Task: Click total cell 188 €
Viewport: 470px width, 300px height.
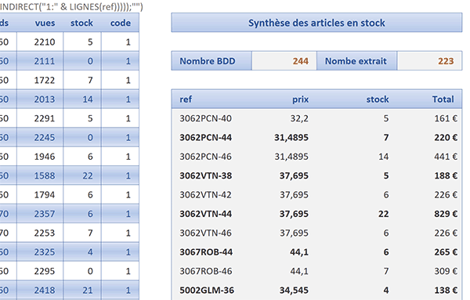Action: tap(446, 175)
